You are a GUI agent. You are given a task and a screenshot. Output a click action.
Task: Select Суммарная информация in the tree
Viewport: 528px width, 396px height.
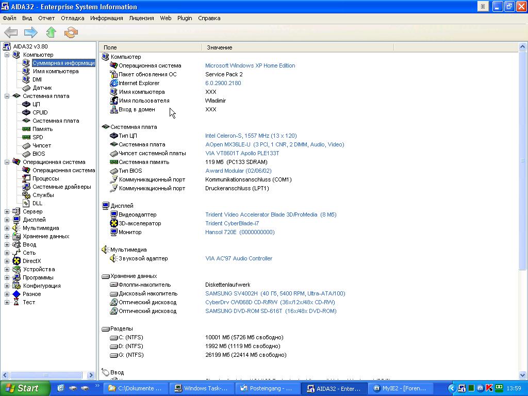[x=63, y=63]
